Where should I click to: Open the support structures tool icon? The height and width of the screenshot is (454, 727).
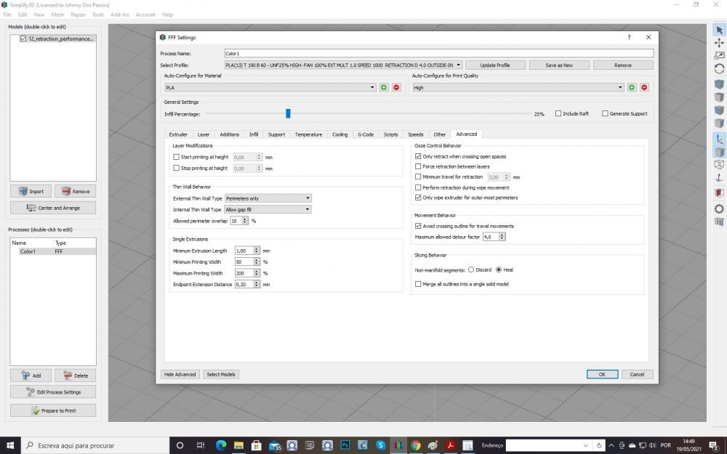719,222
